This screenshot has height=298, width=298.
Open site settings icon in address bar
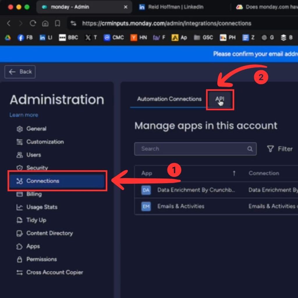pos(73,23)
